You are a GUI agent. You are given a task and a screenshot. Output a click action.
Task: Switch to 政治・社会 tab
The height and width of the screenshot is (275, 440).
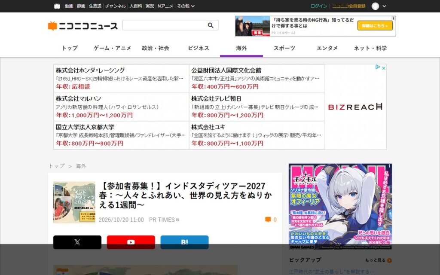156,48
